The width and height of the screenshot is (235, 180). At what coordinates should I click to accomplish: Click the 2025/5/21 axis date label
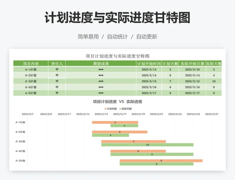(157, 114)
